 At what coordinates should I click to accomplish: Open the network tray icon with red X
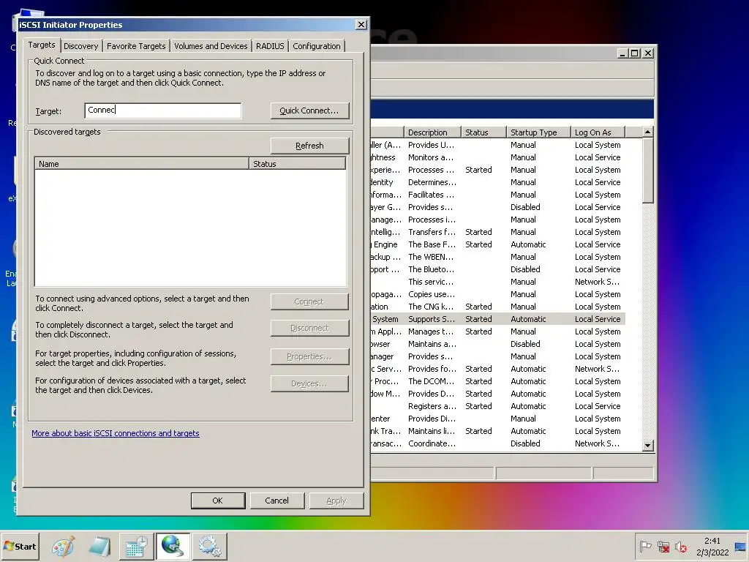pos(663,546)
